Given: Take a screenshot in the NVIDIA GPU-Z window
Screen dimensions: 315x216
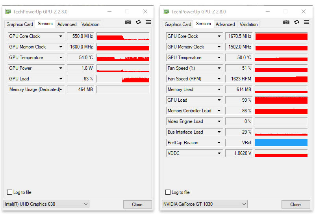Looking at the screenshot, I should (286, 22).
